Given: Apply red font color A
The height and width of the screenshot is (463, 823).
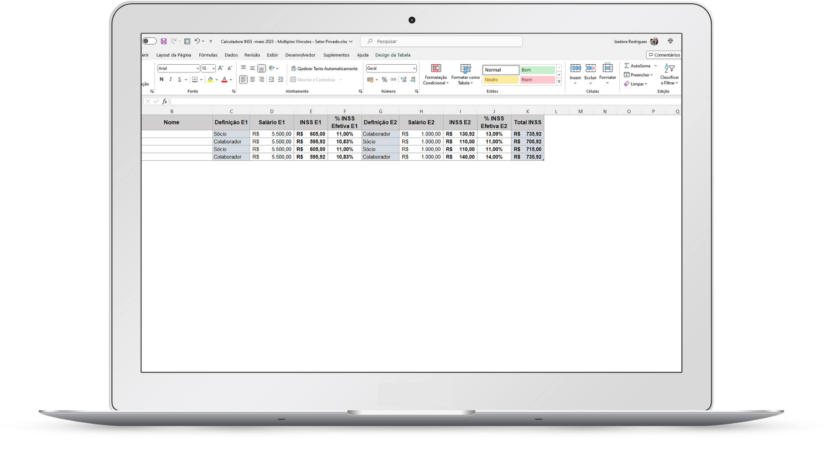Looking at the screenshot, I should 224,79.
